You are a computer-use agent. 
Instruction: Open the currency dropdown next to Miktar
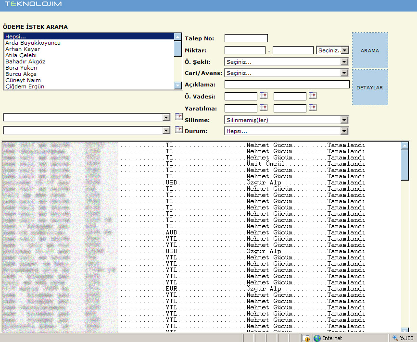pyautogui.click(x=344, y=50)
